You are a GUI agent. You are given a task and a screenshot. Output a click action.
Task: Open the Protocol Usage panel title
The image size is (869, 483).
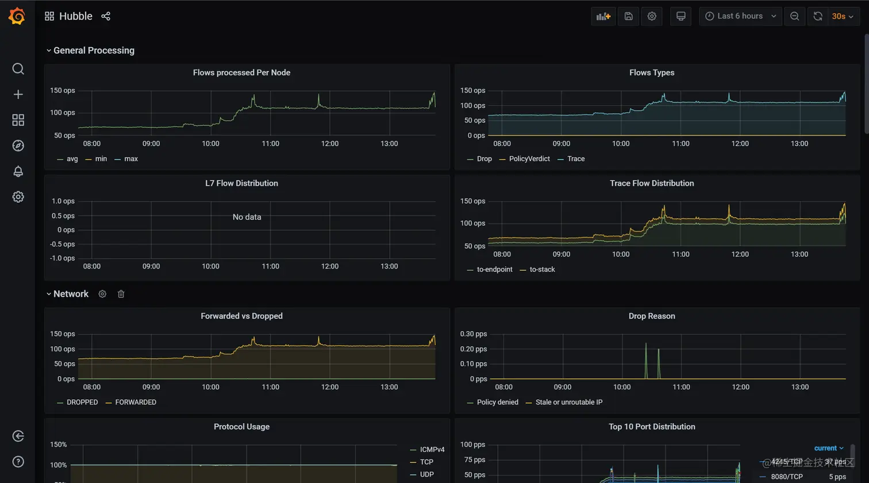tap(241, 426)
